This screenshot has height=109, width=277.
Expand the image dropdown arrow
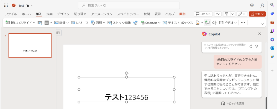68,23
